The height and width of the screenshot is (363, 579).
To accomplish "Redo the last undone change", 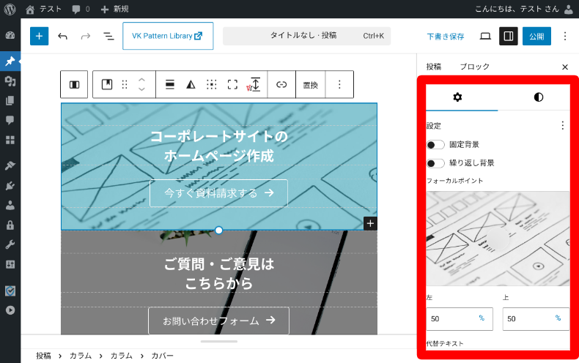I will coord(85,36).
